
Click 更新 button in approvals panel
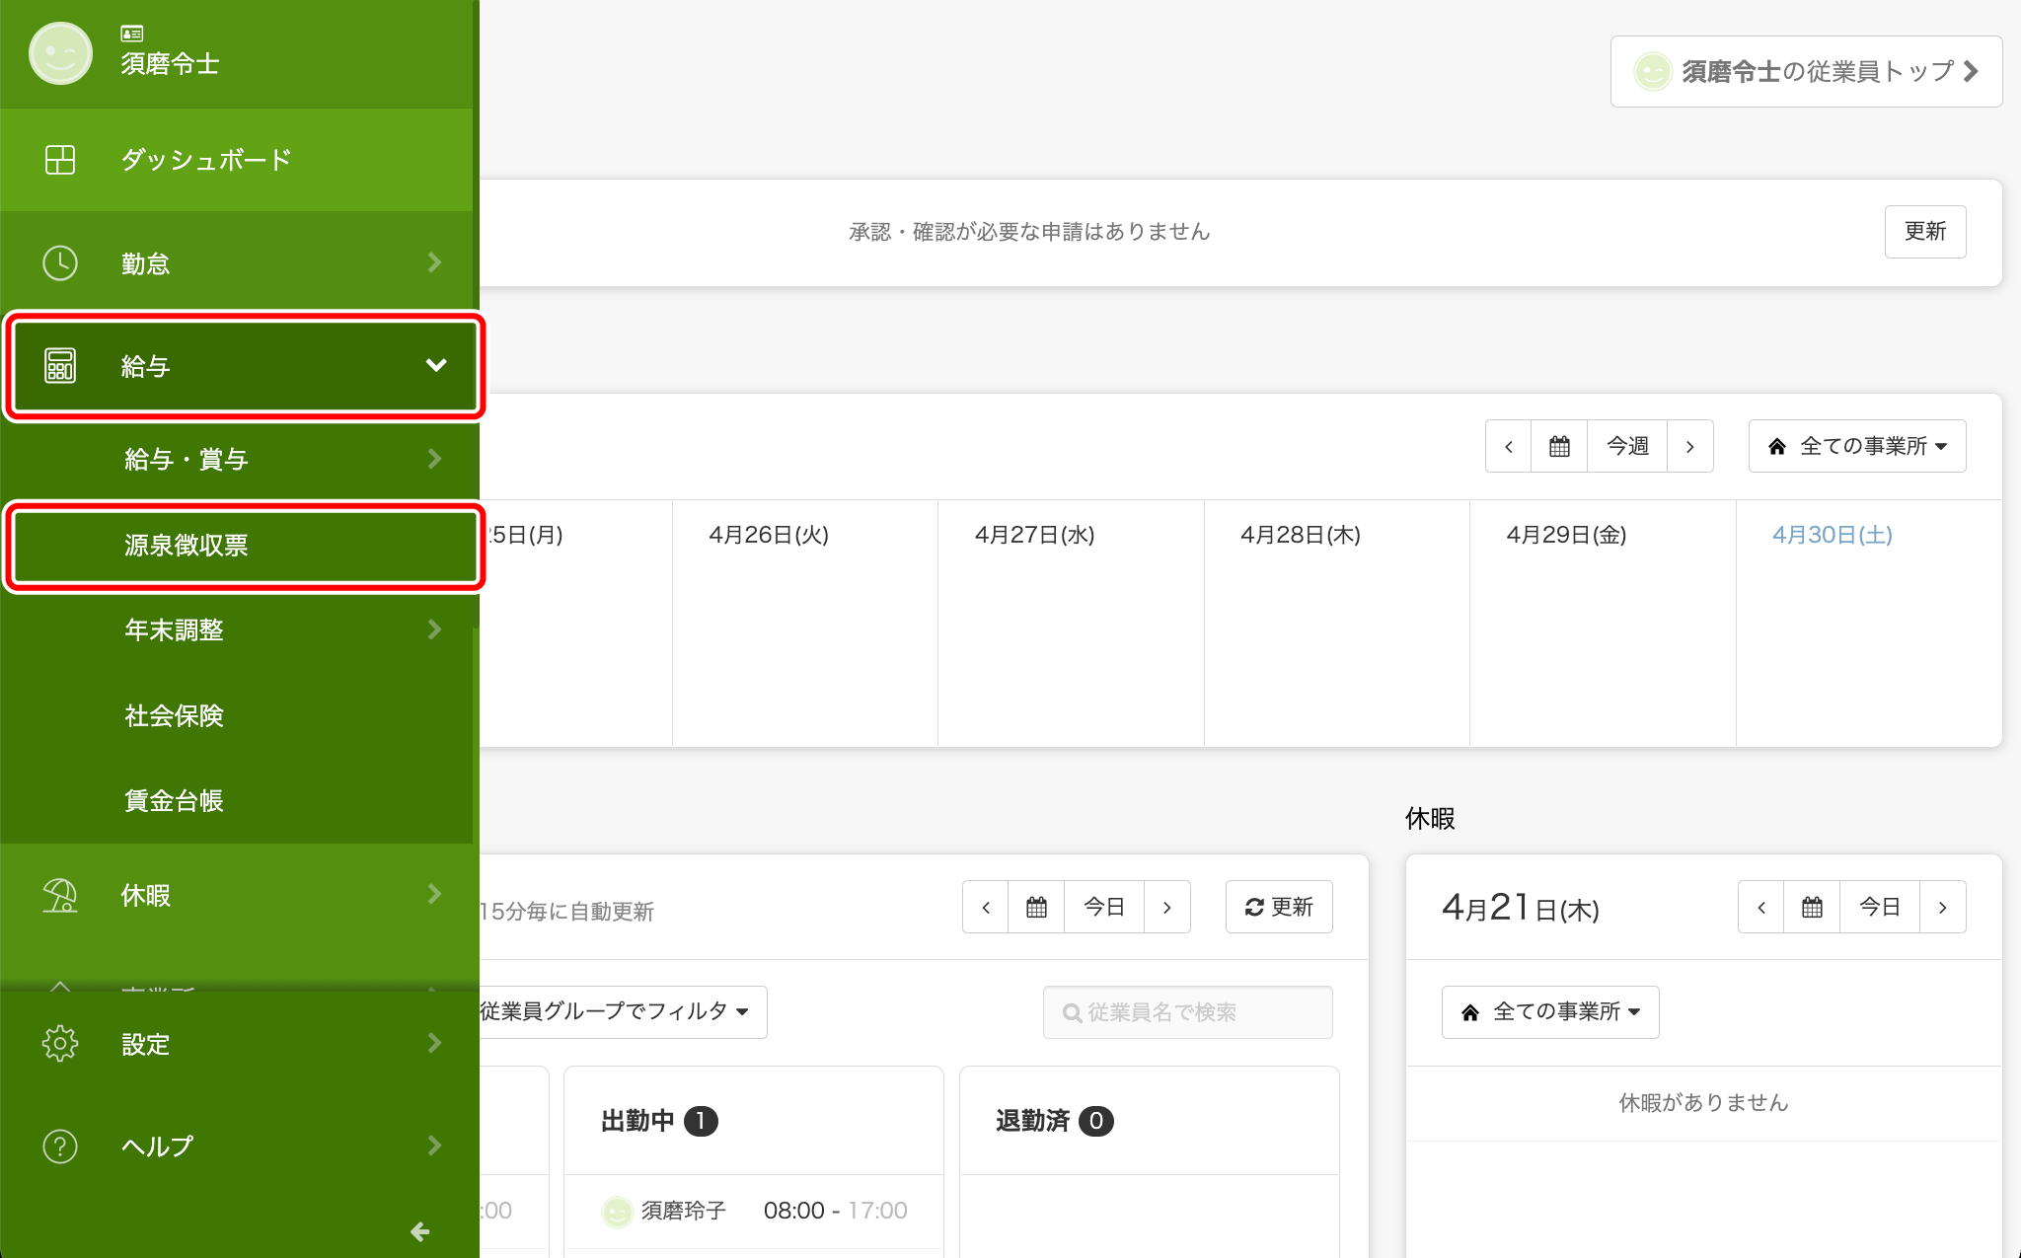point(1924,232)
